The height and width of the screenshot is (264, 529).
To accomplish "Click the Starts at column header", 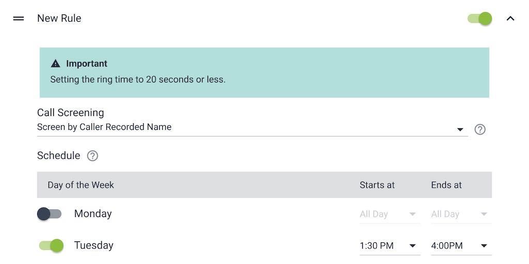I will 377,185.
